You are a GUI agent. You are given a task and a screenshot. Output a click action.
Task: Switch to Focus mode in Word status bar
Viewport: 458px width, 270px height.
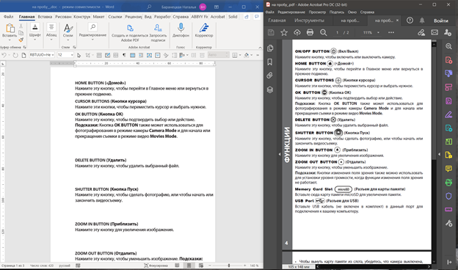[156, 266]
